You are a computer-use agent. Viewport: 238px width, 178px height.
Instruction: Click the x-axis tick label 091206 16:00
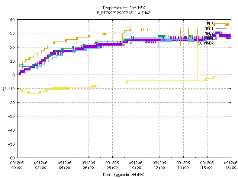[207, 165]
